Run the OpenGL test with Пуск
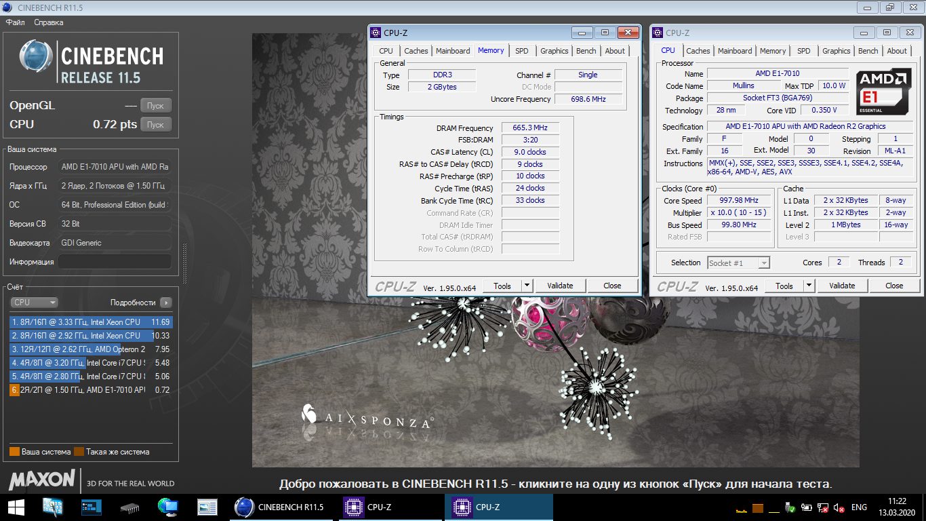This screenshot has width=926, height=521. [x=156, y=105]
